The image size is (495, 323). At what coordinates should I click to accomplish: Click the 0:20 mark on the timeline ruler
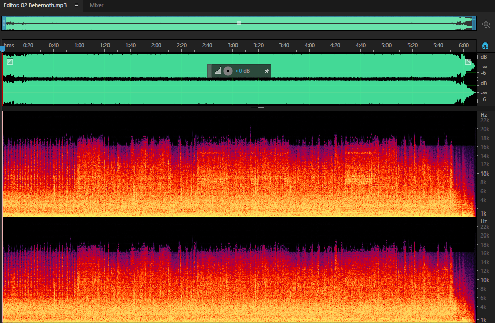pos(28,45)
